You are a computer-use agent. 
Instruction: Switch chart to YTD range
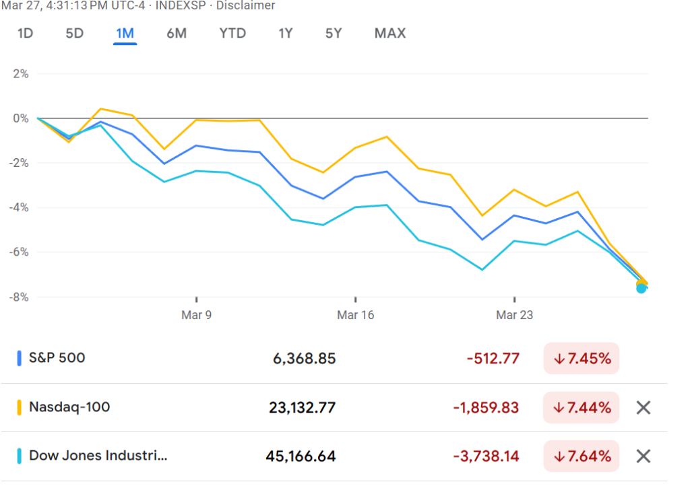pyautogui.click(x=232, y=33)
